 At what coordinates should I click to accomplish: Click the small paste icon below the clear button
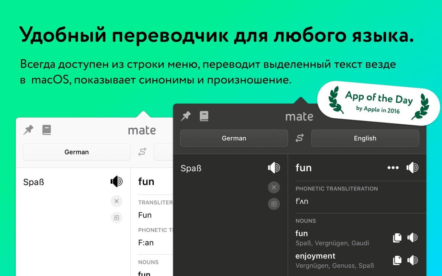pyautogui.click(x=274, y=204)
